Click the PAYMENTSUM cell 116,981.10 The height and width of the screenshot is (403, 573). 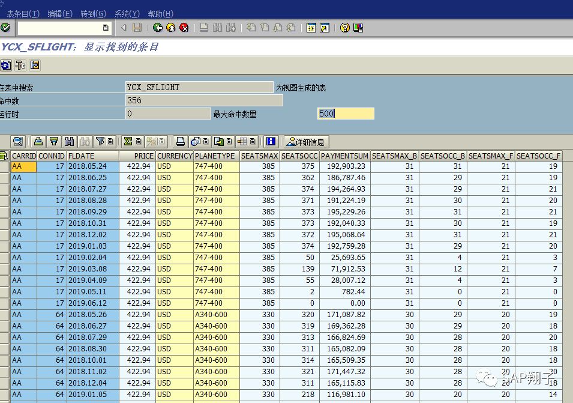coord(344,395)
